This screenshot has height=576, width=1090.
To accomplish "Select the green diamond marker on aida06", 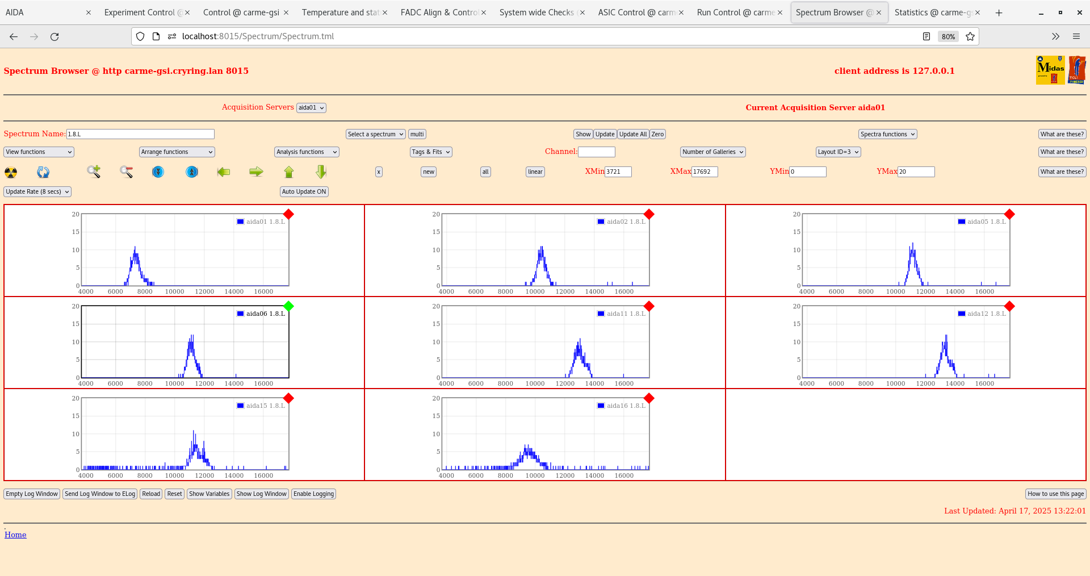I will (288, 306).
